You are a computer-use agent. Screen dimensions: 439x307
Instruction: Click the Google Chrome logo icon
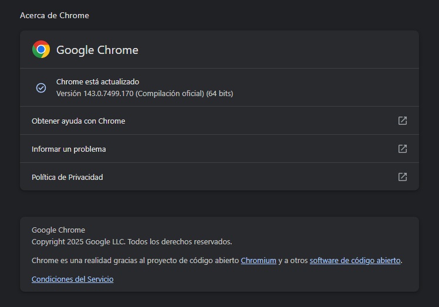click(41, 49)
